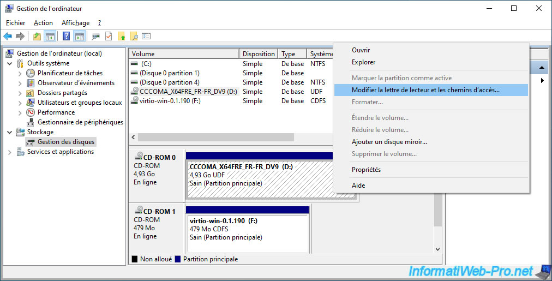
Task: Select Gestion de l'ordinateur (local) root node
Action: coord(59,53)
